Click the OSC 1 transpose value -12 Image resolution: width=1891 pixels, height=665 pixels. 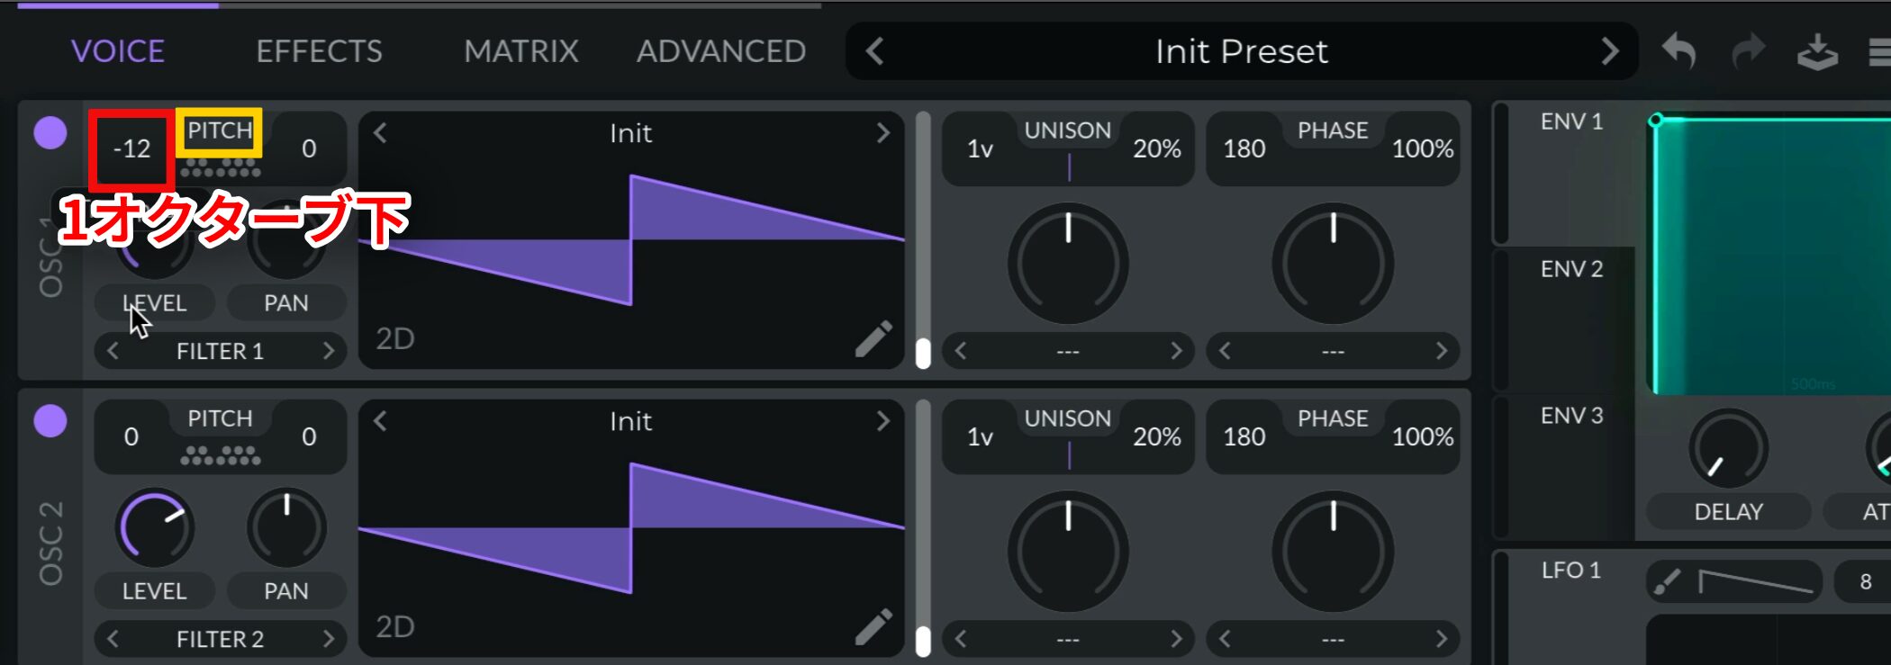tap(131, 148)
